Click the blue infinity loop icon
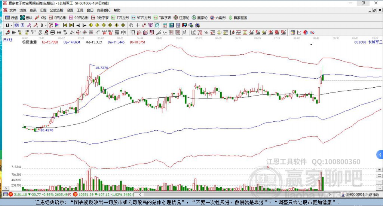Viewport: 383px width, 206px height. (x=312, y=32)
